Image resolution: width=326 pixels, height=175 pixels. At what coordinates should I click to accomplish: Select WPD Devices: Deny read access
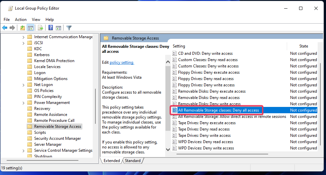[x=205, y=142]
